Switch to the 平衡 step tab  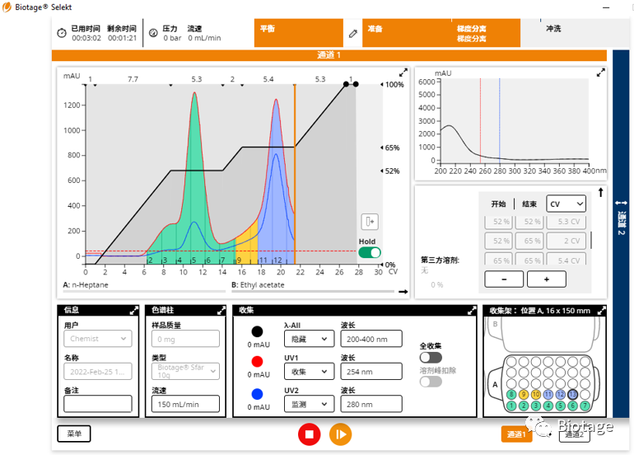[298, 33]
